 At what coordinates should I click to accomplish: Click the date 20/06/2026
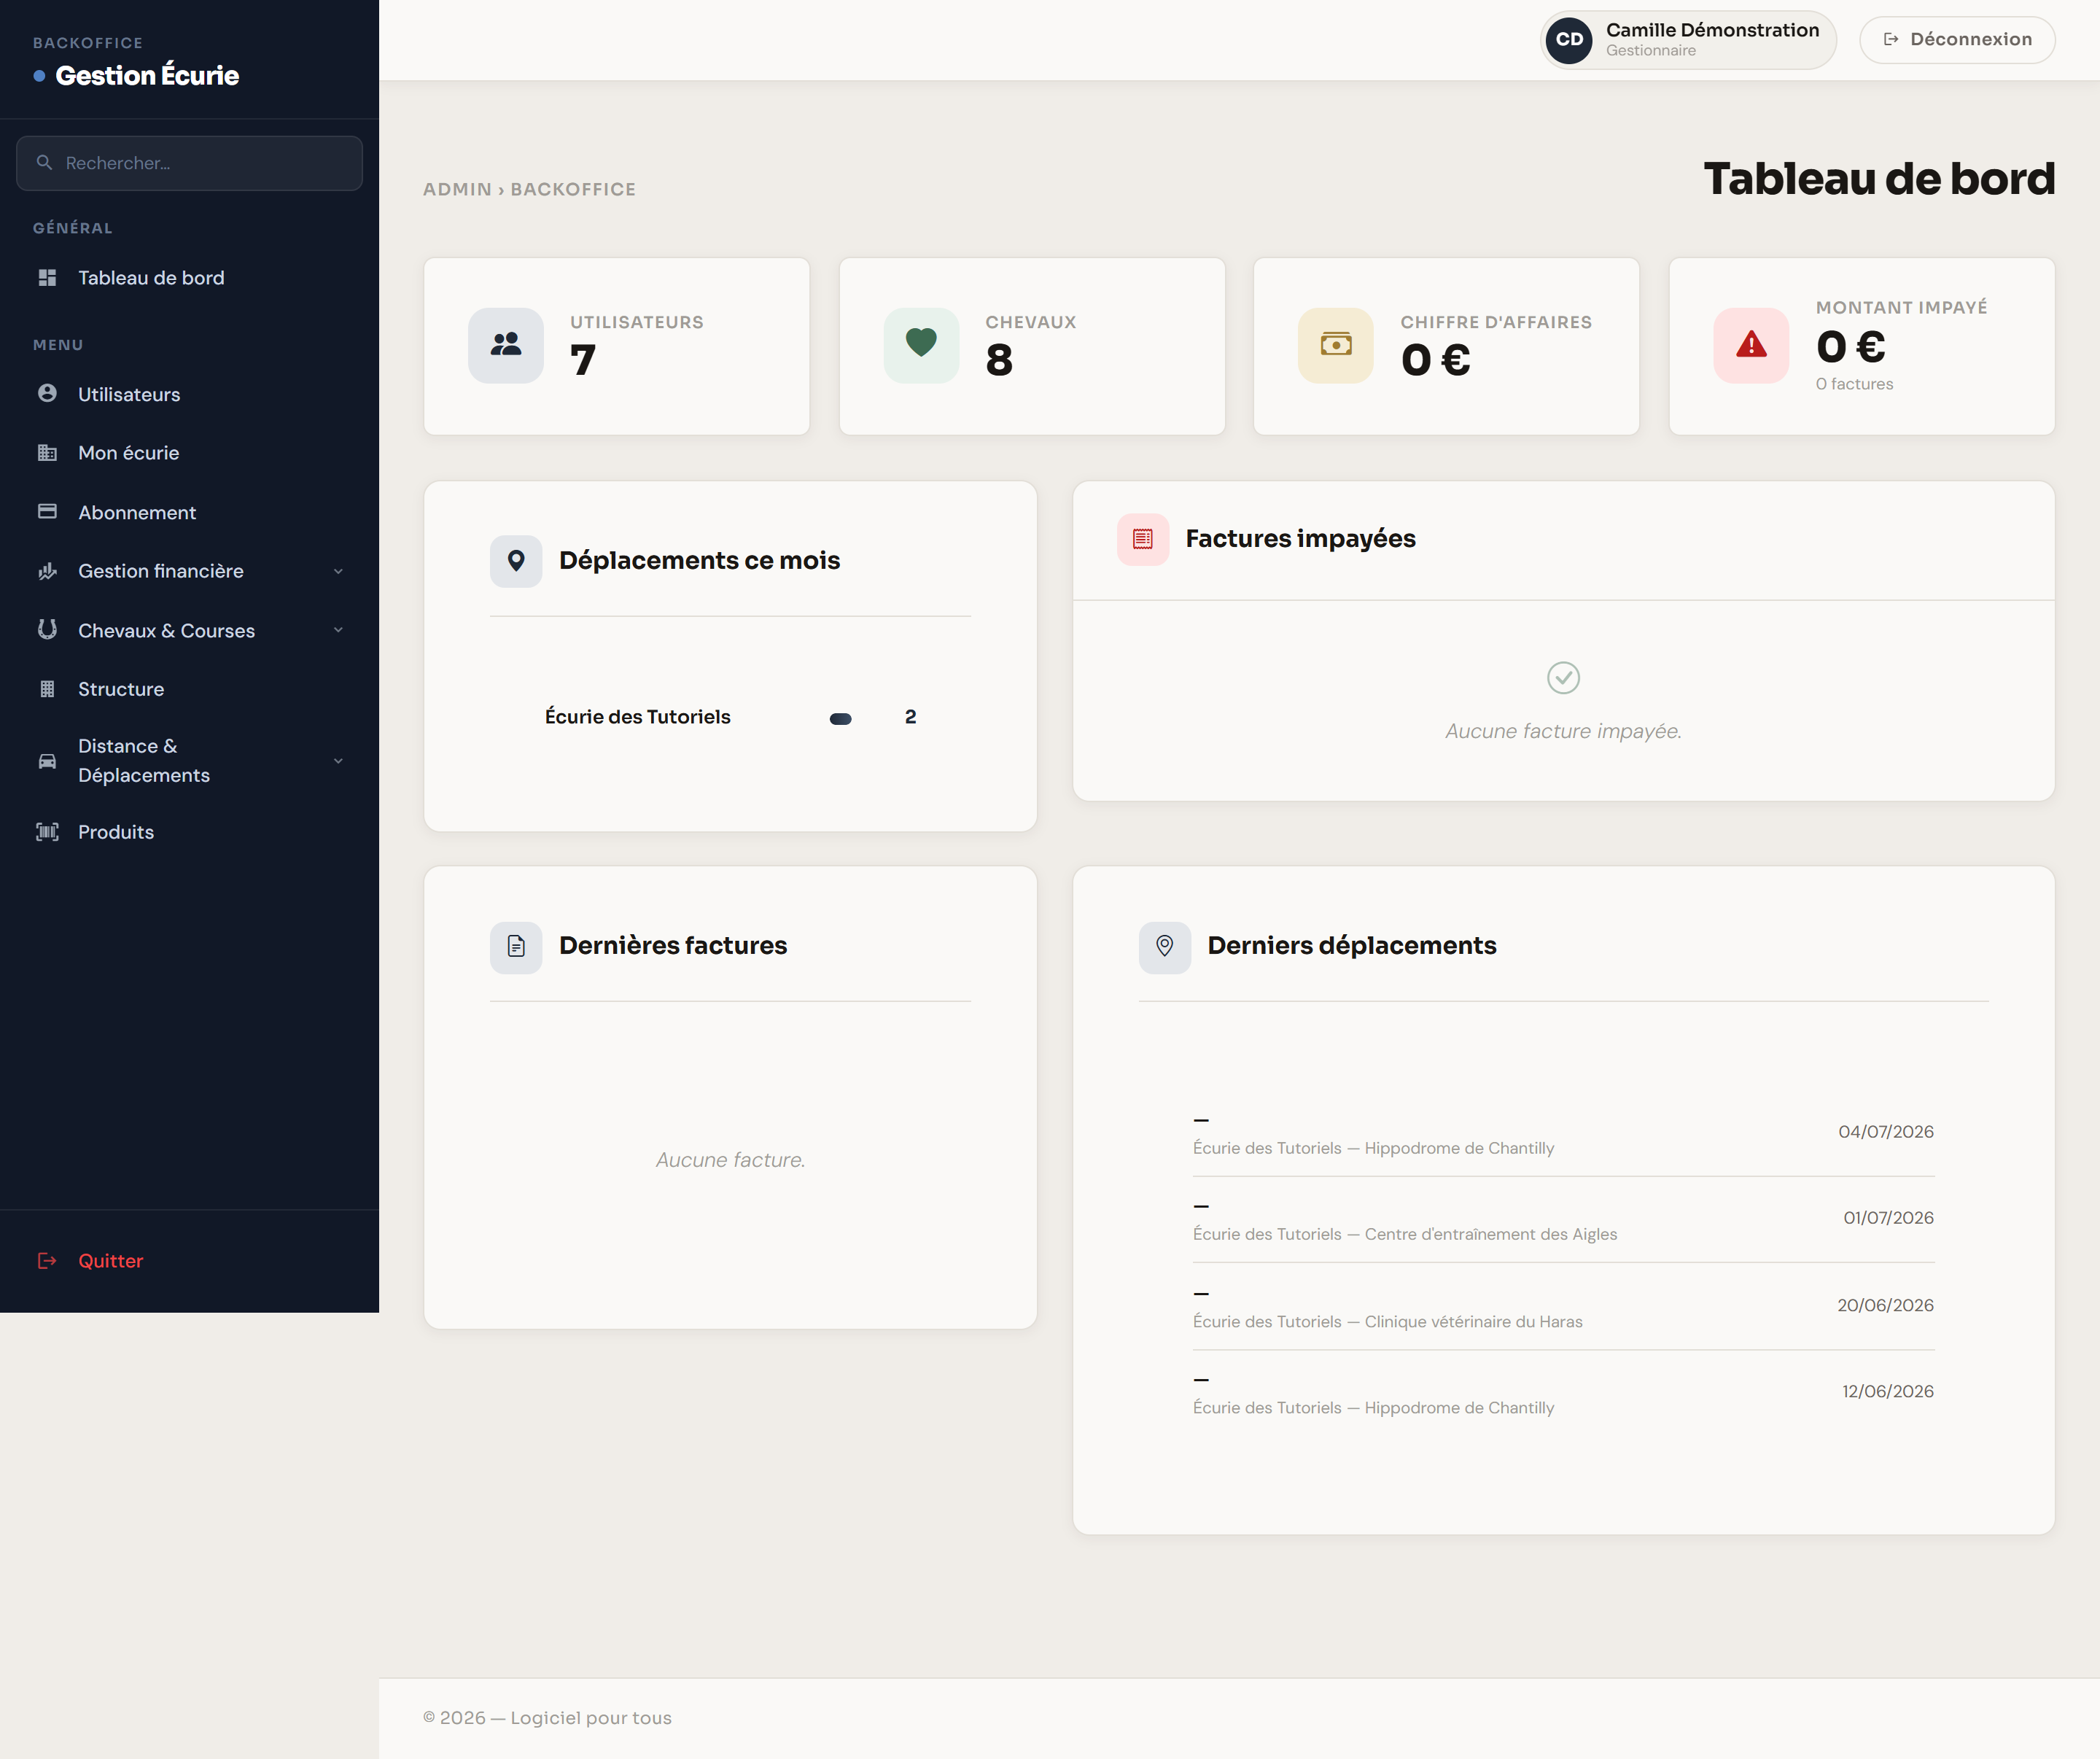(1885, 1305)
